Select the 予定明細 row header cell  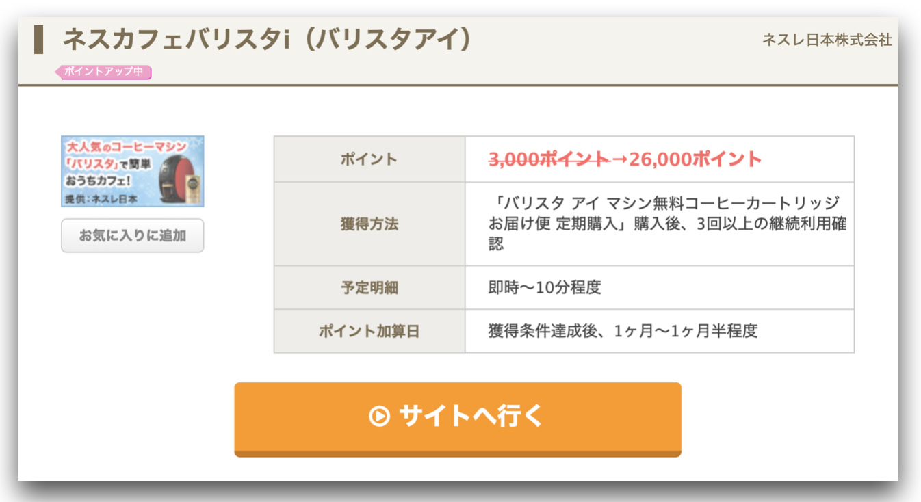(369, 288)
